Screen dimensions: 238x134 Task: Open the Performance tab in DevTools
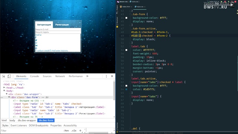click(x=75, y=76)
